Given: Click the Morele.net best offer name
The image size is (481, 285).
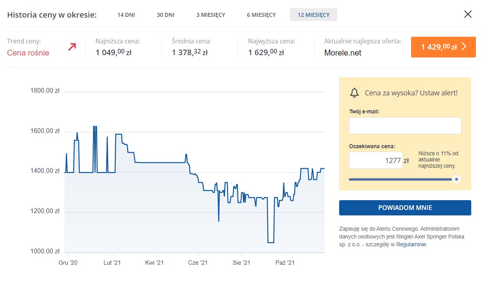Looking at the screenshot, I should pyautogui.click(x=343, y=53).
